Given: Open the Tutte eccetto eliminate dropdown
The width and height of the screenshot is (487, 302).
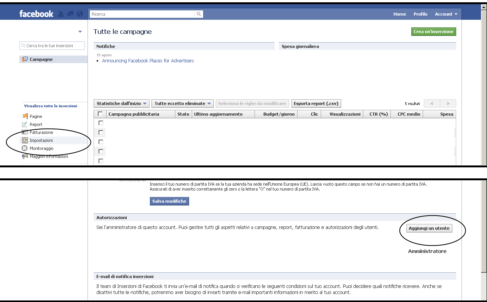Looking at the screenshot, I should point(183,103).
